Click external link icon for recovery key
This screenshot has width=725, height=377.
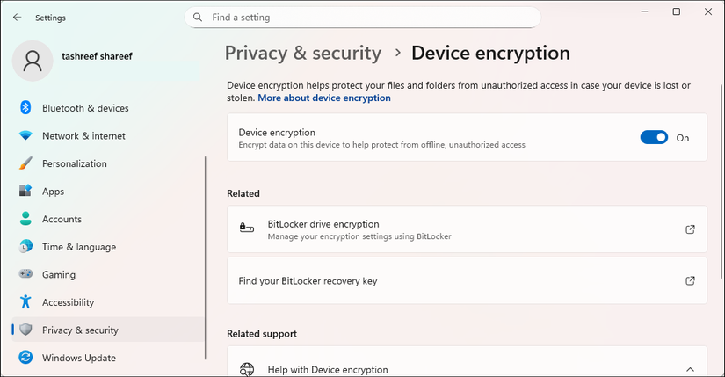690,281
